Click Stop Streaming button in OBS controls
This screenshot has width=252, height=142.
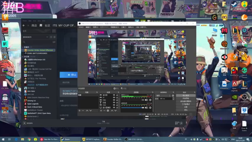pyautogui.click(x=186, y=96)
